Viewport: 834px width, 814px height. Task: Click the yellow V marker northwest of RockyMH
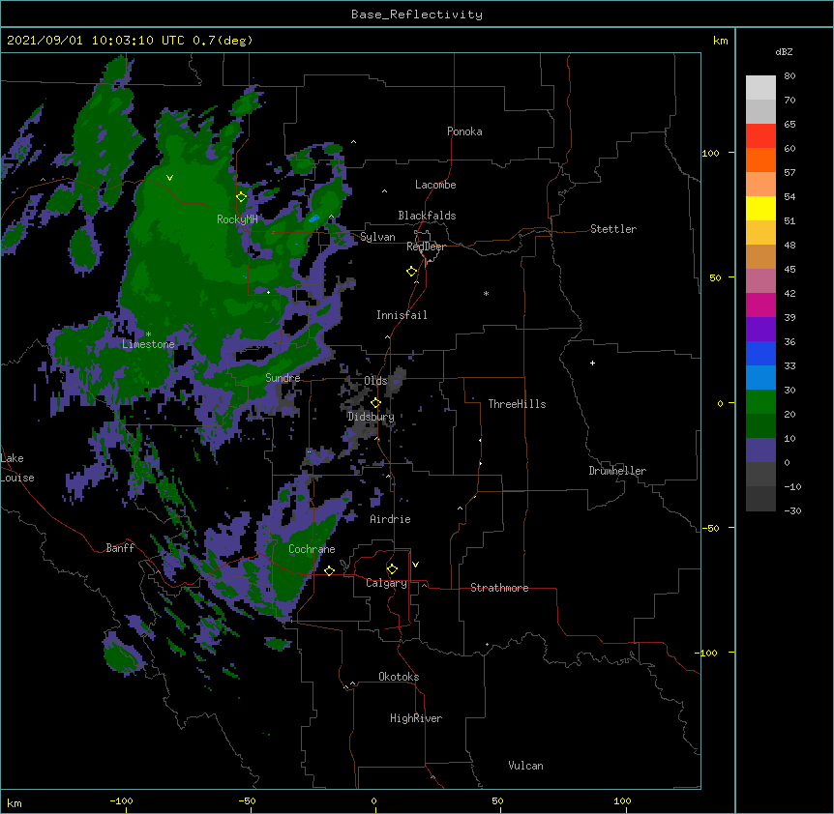169,178
